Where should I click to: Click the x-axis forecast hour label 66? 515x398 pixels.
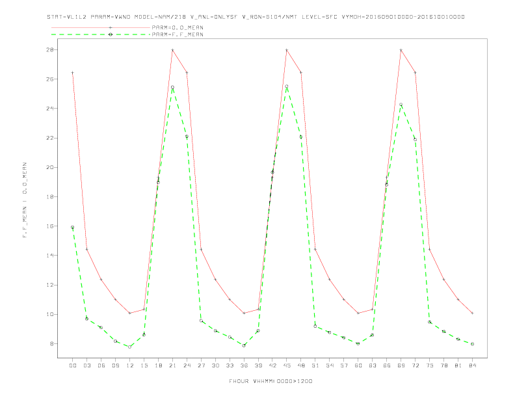tap(387, 365)
